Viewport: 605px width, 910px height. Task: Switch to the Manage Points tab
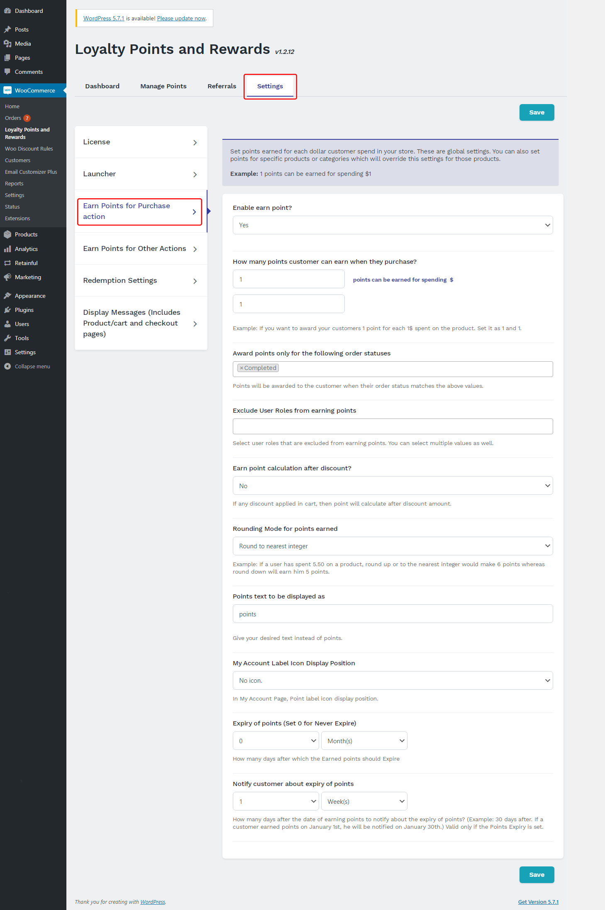click(163, 86)
